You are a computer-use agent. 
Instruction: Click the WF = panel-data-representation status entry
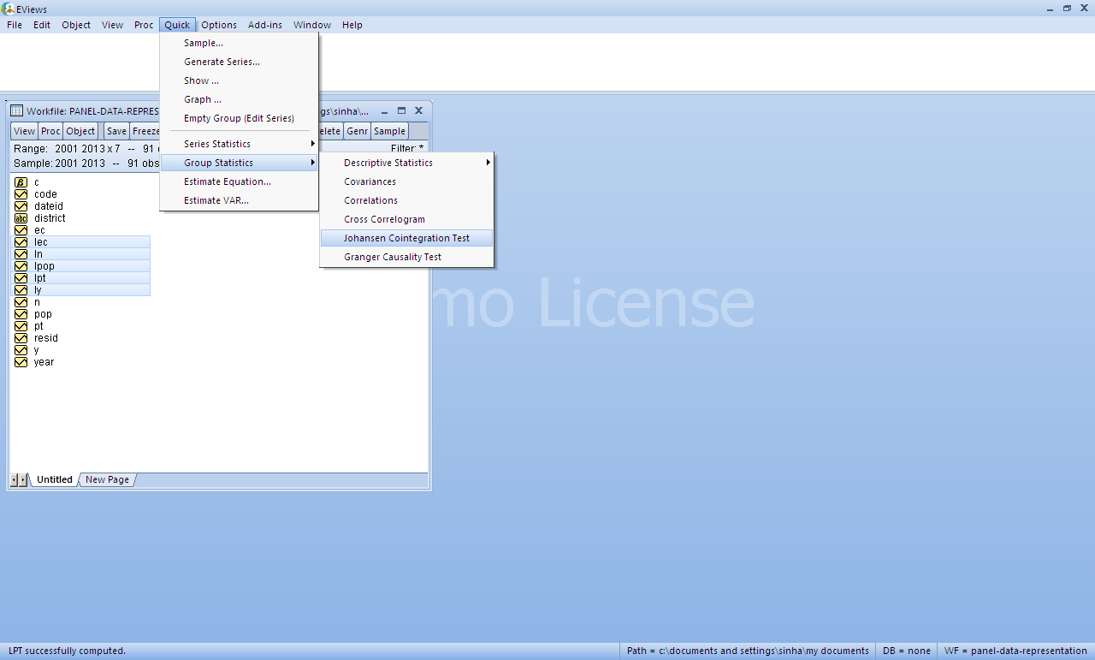(1015, 651)
